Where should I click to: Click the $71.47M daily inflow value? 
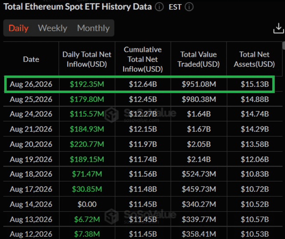point(87,174)
